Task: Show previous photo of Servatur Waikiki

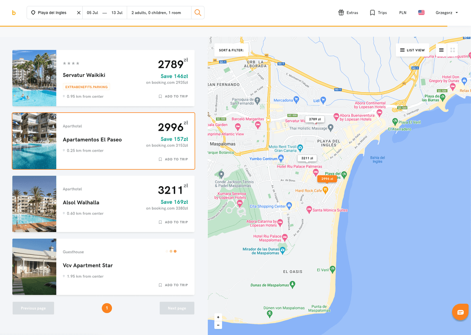Action: click(x=20, y=78)
